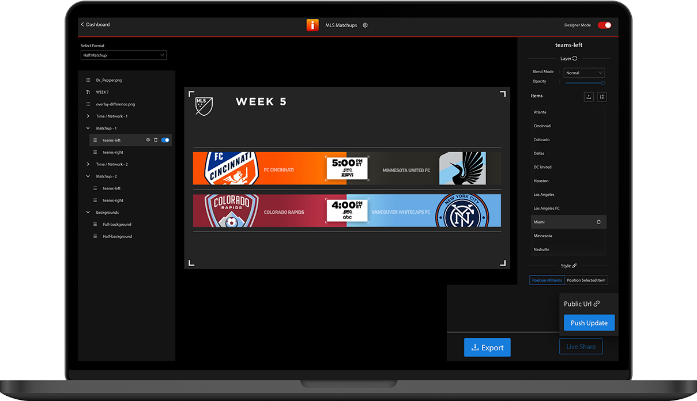Click the WEEK 5 heading on canvas
Image resolution: width=697 pixels, height=401 pixels.
point(261,102)
